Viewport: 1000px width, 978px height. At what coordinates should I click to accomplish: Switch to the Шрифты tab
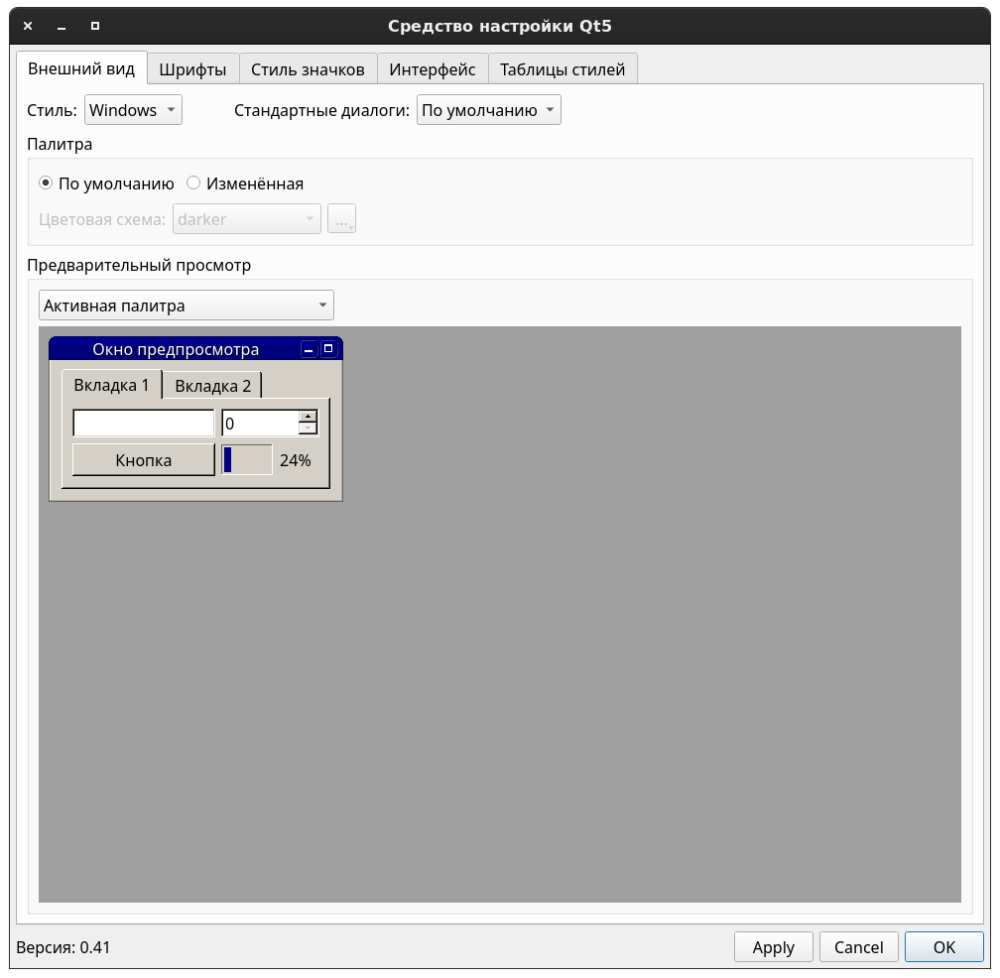(192, 68)
